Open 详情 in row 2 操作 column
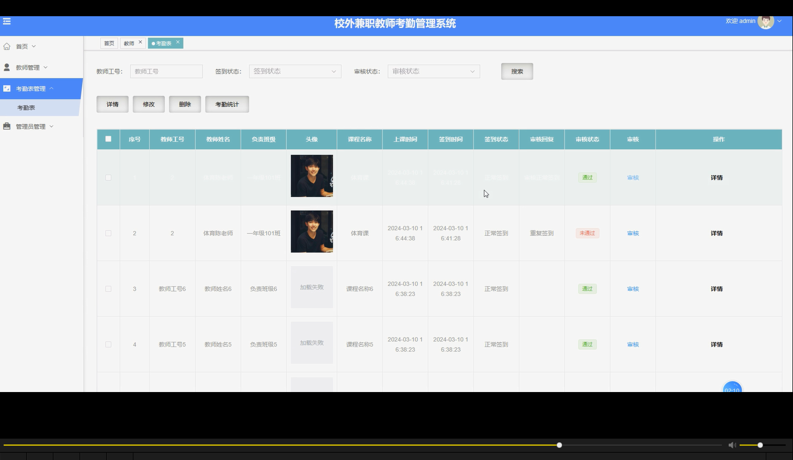The width and height of the screenshot is (793, 460). click(717, 233)
